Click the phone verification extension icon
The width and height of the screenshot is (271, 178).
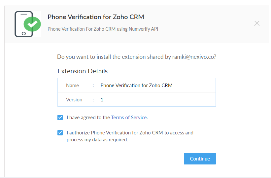(x=24, y=24)
